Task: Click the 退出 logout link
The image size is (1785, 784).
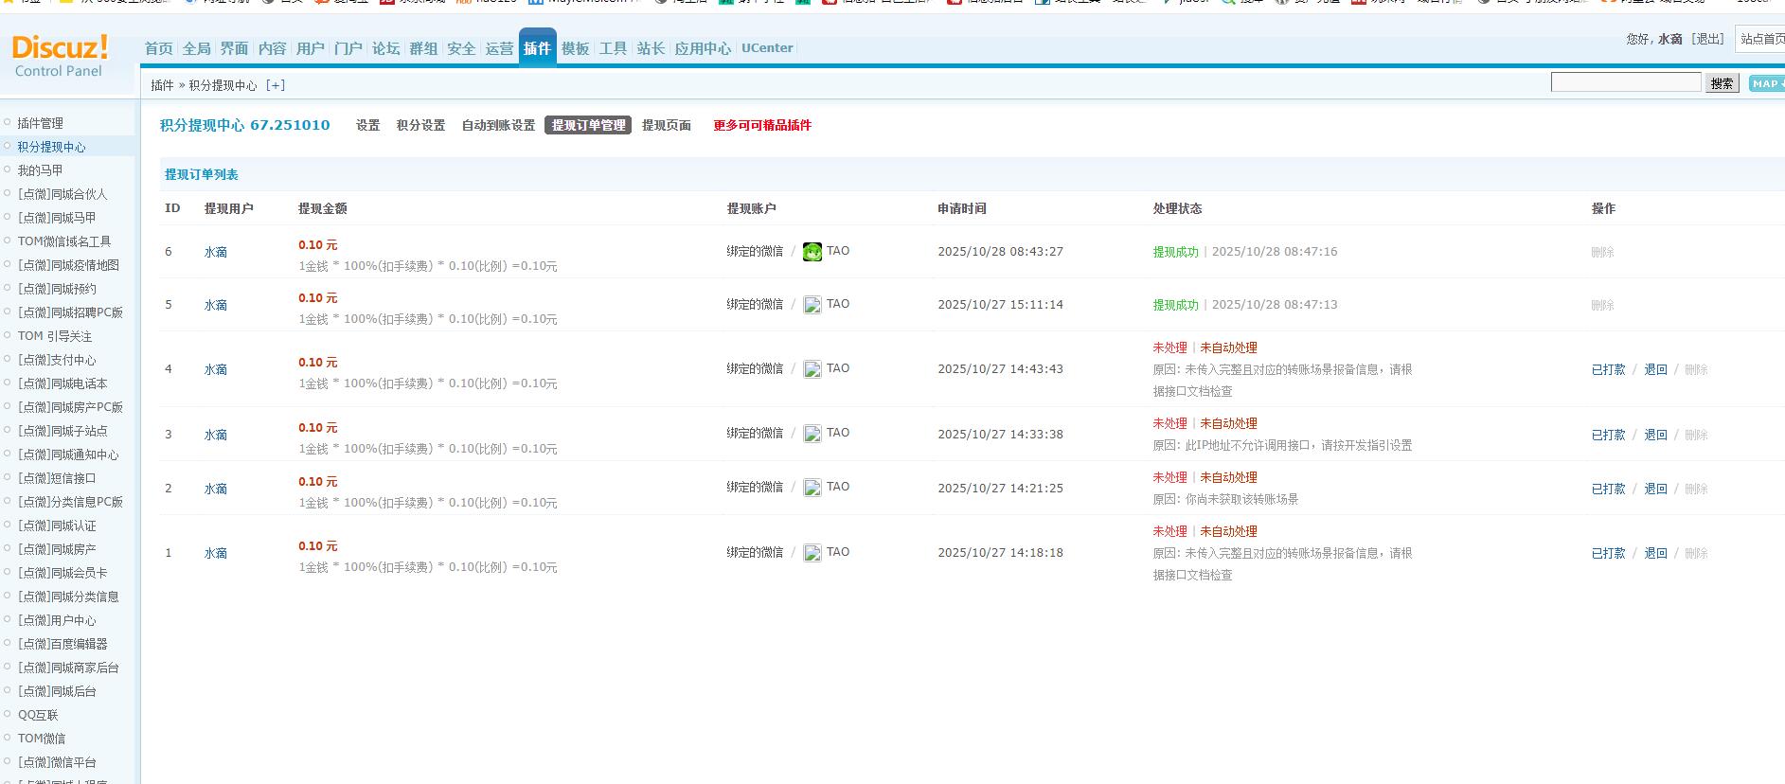Action: click(1708, 39)
